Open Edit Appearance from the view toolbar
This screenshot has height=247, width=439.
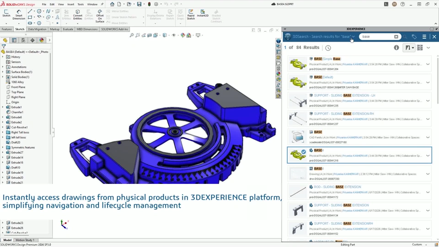[183, 35]
